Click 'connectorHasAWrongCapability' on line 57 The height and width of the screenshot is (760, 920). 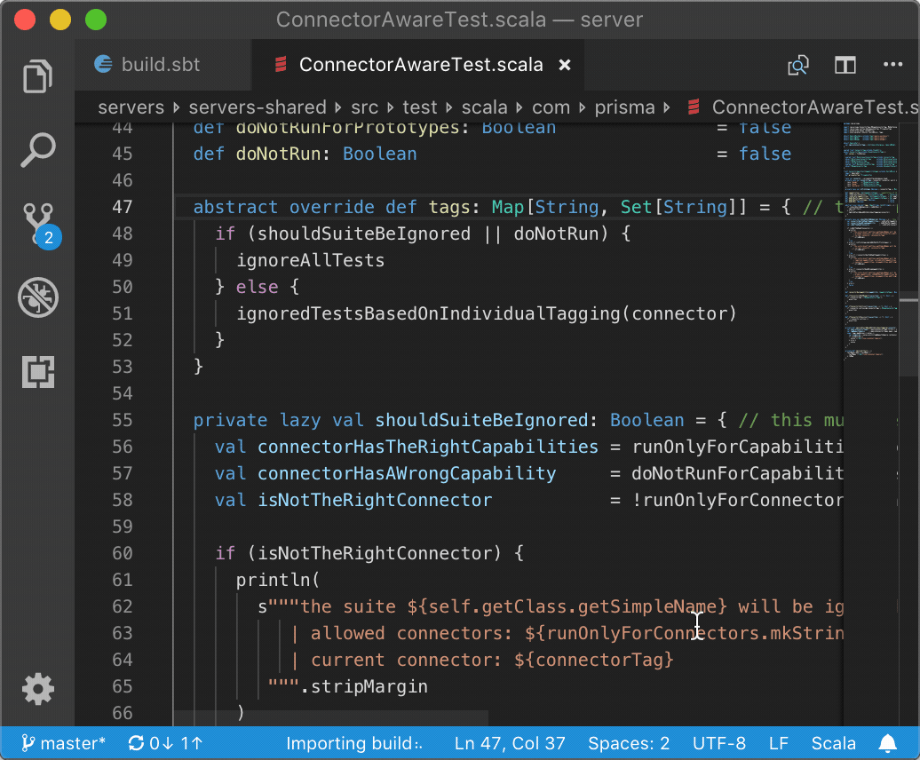pyautogui.click(x=407, y=473)
